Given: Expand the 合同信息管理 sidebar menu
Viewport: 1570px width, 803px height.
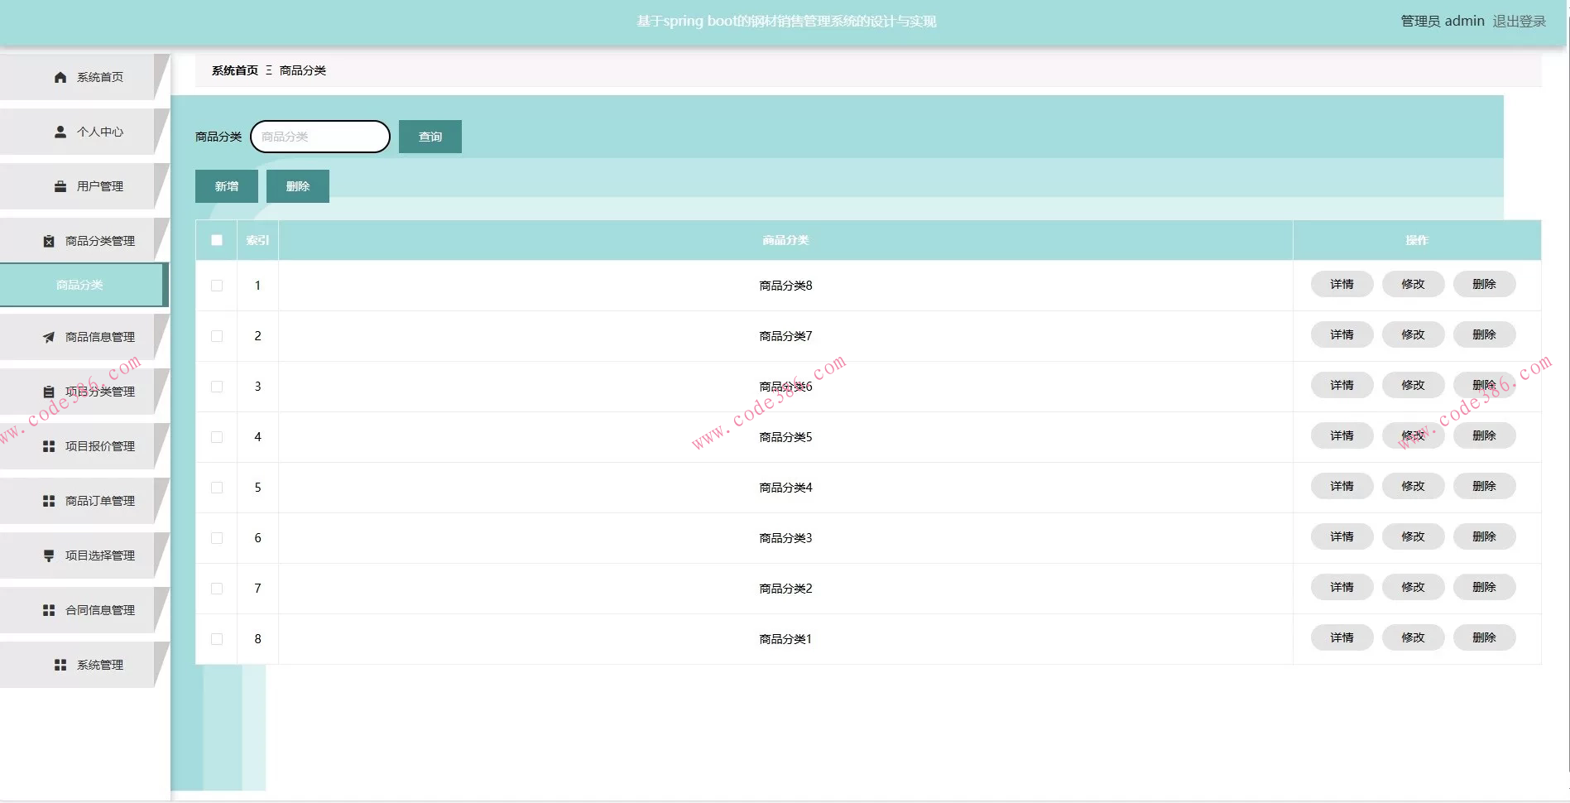Looking at the screenshot, I should (x=99, y=610).
